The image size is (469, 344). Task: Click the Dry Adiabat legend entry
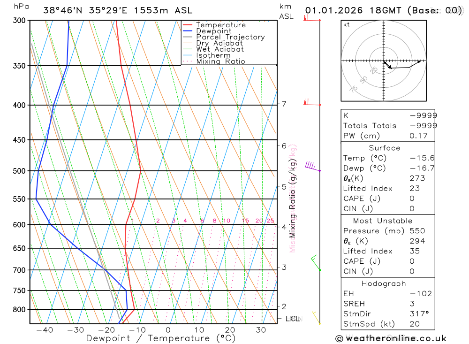212,43
